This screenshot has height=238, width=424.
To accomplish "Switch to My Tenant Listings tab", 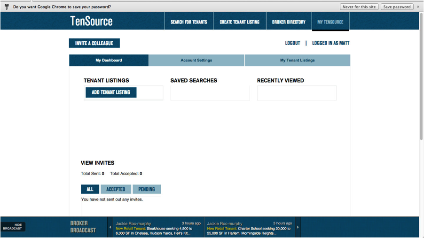I will (298, 60).
